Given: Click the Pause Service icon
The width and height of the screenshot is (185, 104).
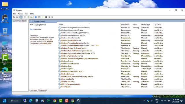Looking at the screenshot, I should pos(49,17).
